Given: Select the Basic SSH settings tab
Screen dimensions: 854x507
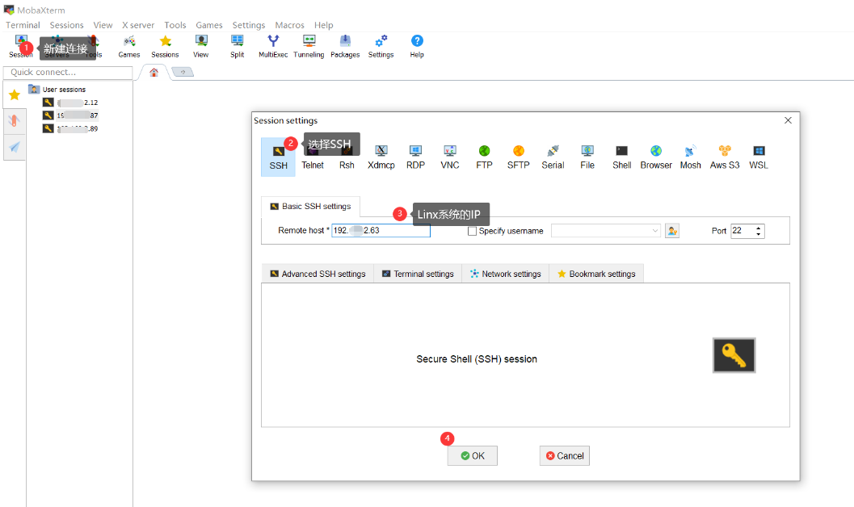Looking at the screenshot, I should (x=310, y=206).
